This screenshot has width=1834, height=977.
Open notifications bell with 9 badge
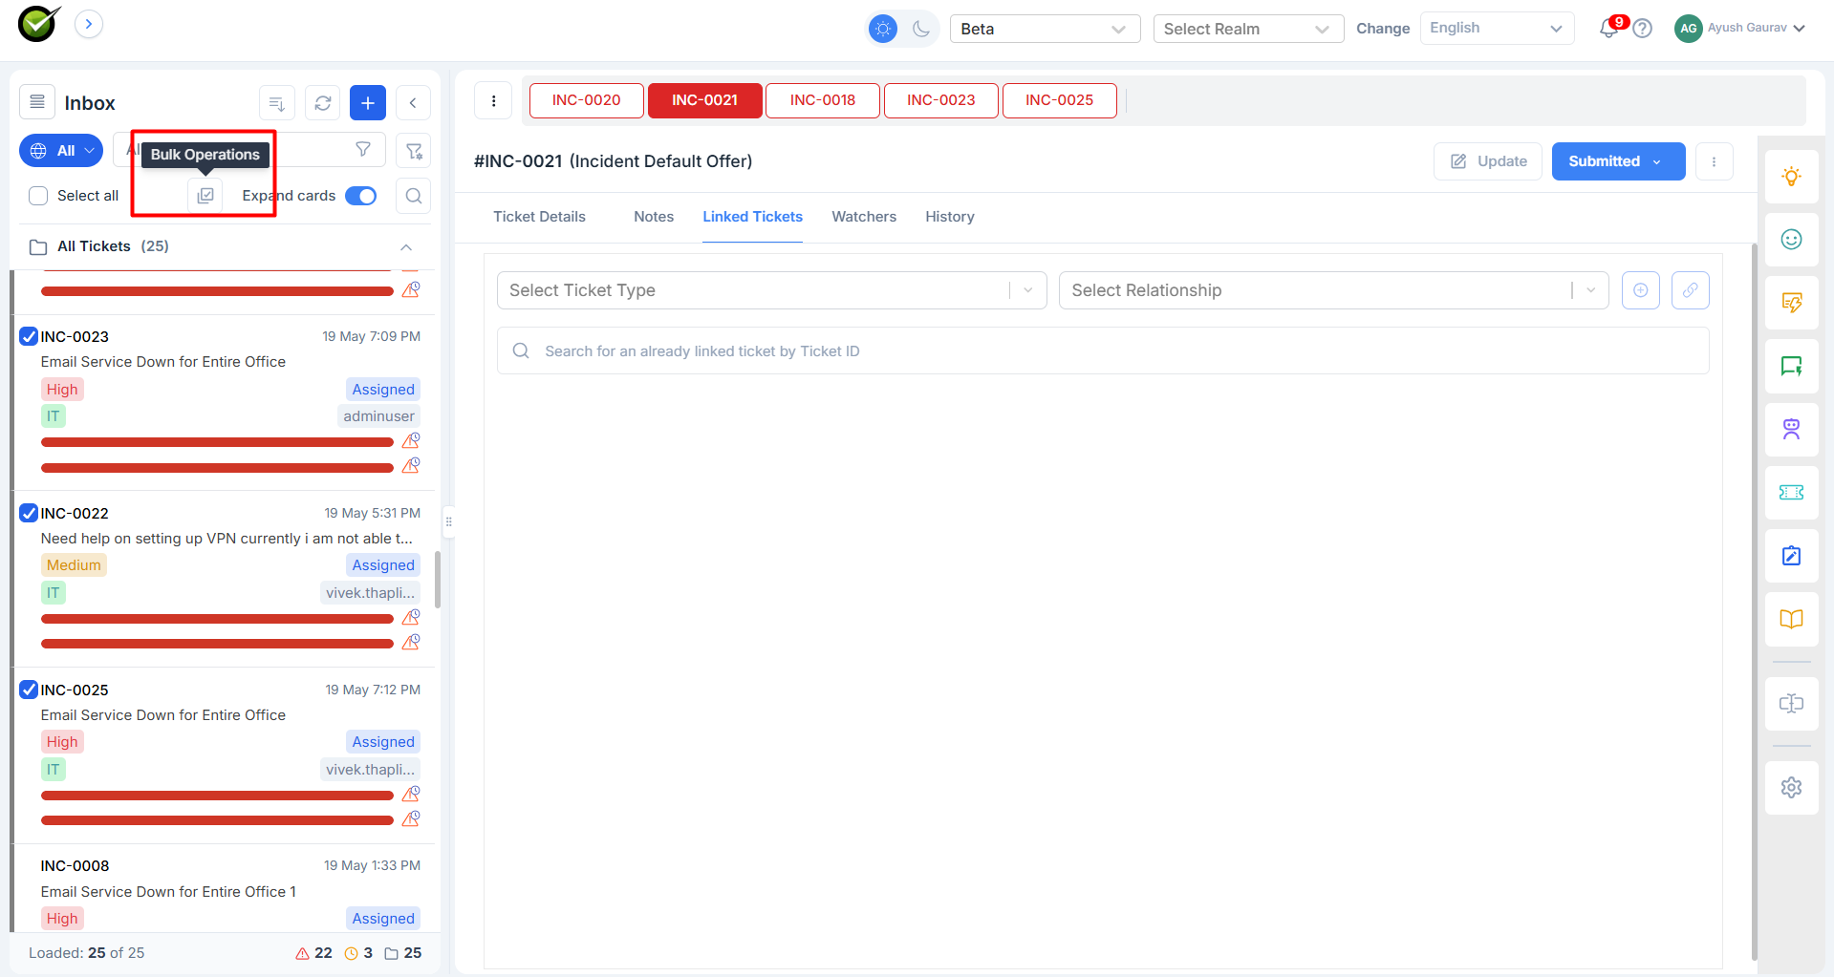click(1611, 27)
